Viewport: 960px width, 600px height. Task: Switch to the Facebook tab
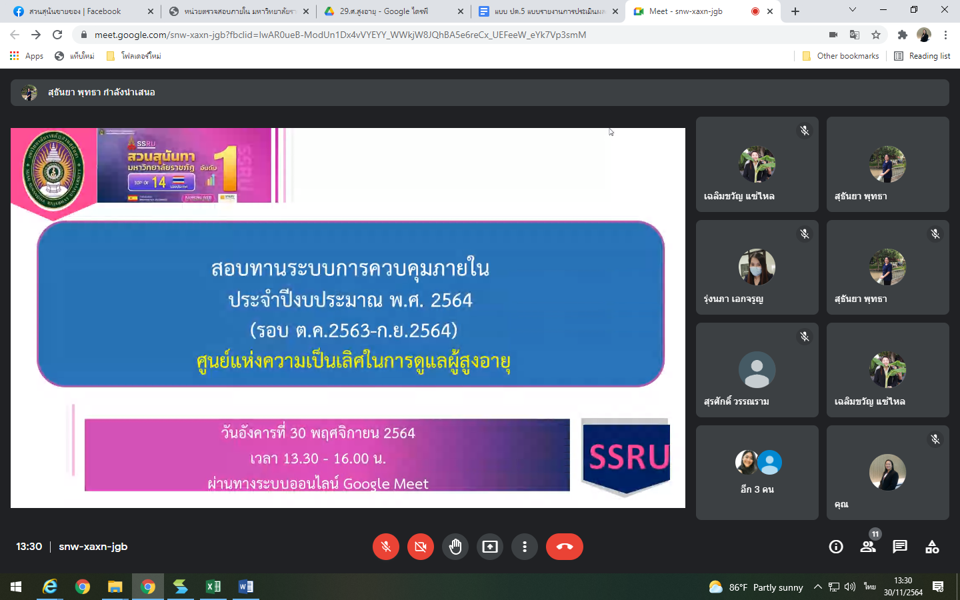click(x=80, y=11)
